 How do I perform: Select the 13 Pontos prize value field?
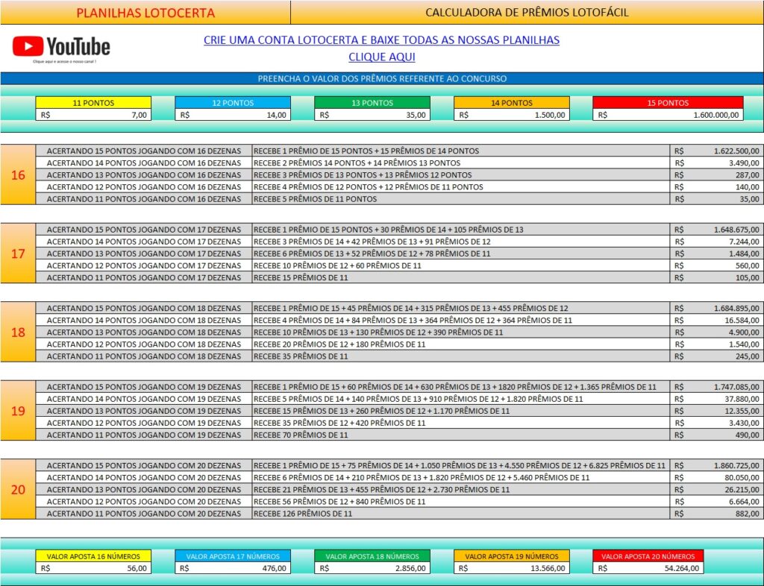(372, 115)
